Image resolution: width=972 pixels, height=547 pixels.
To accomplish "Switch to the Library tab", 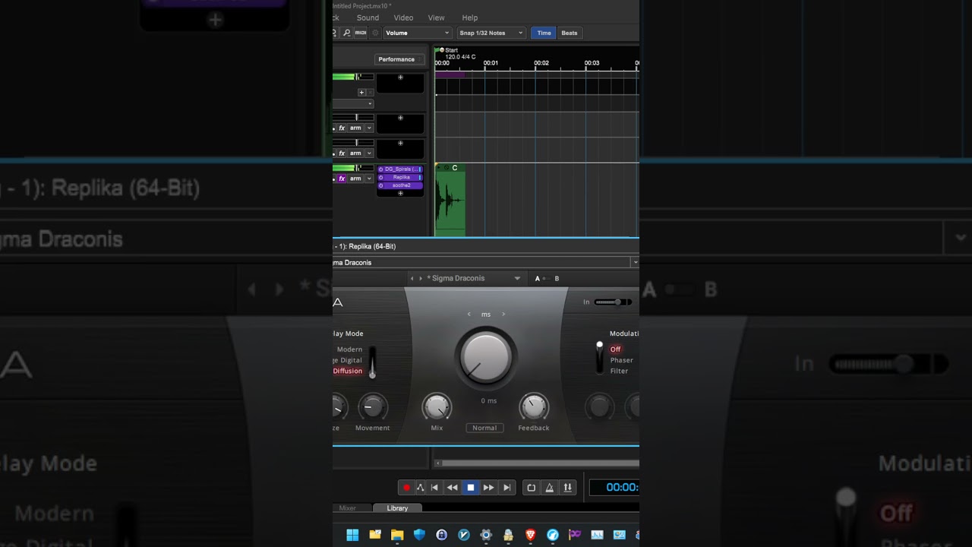I will click(x=397, y=508).
